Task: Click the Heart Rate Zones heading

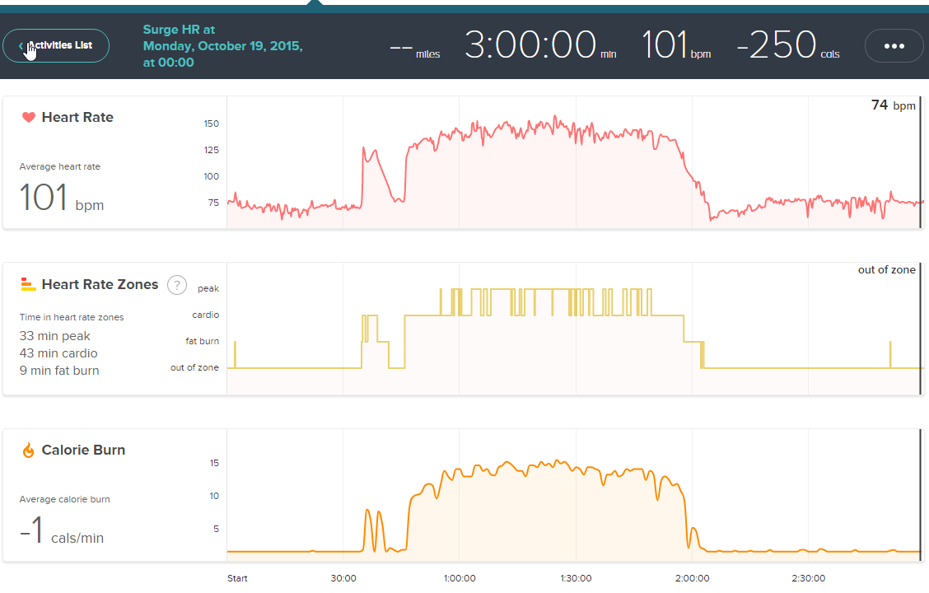Action: pyautogui.click(x=100, y=284)
